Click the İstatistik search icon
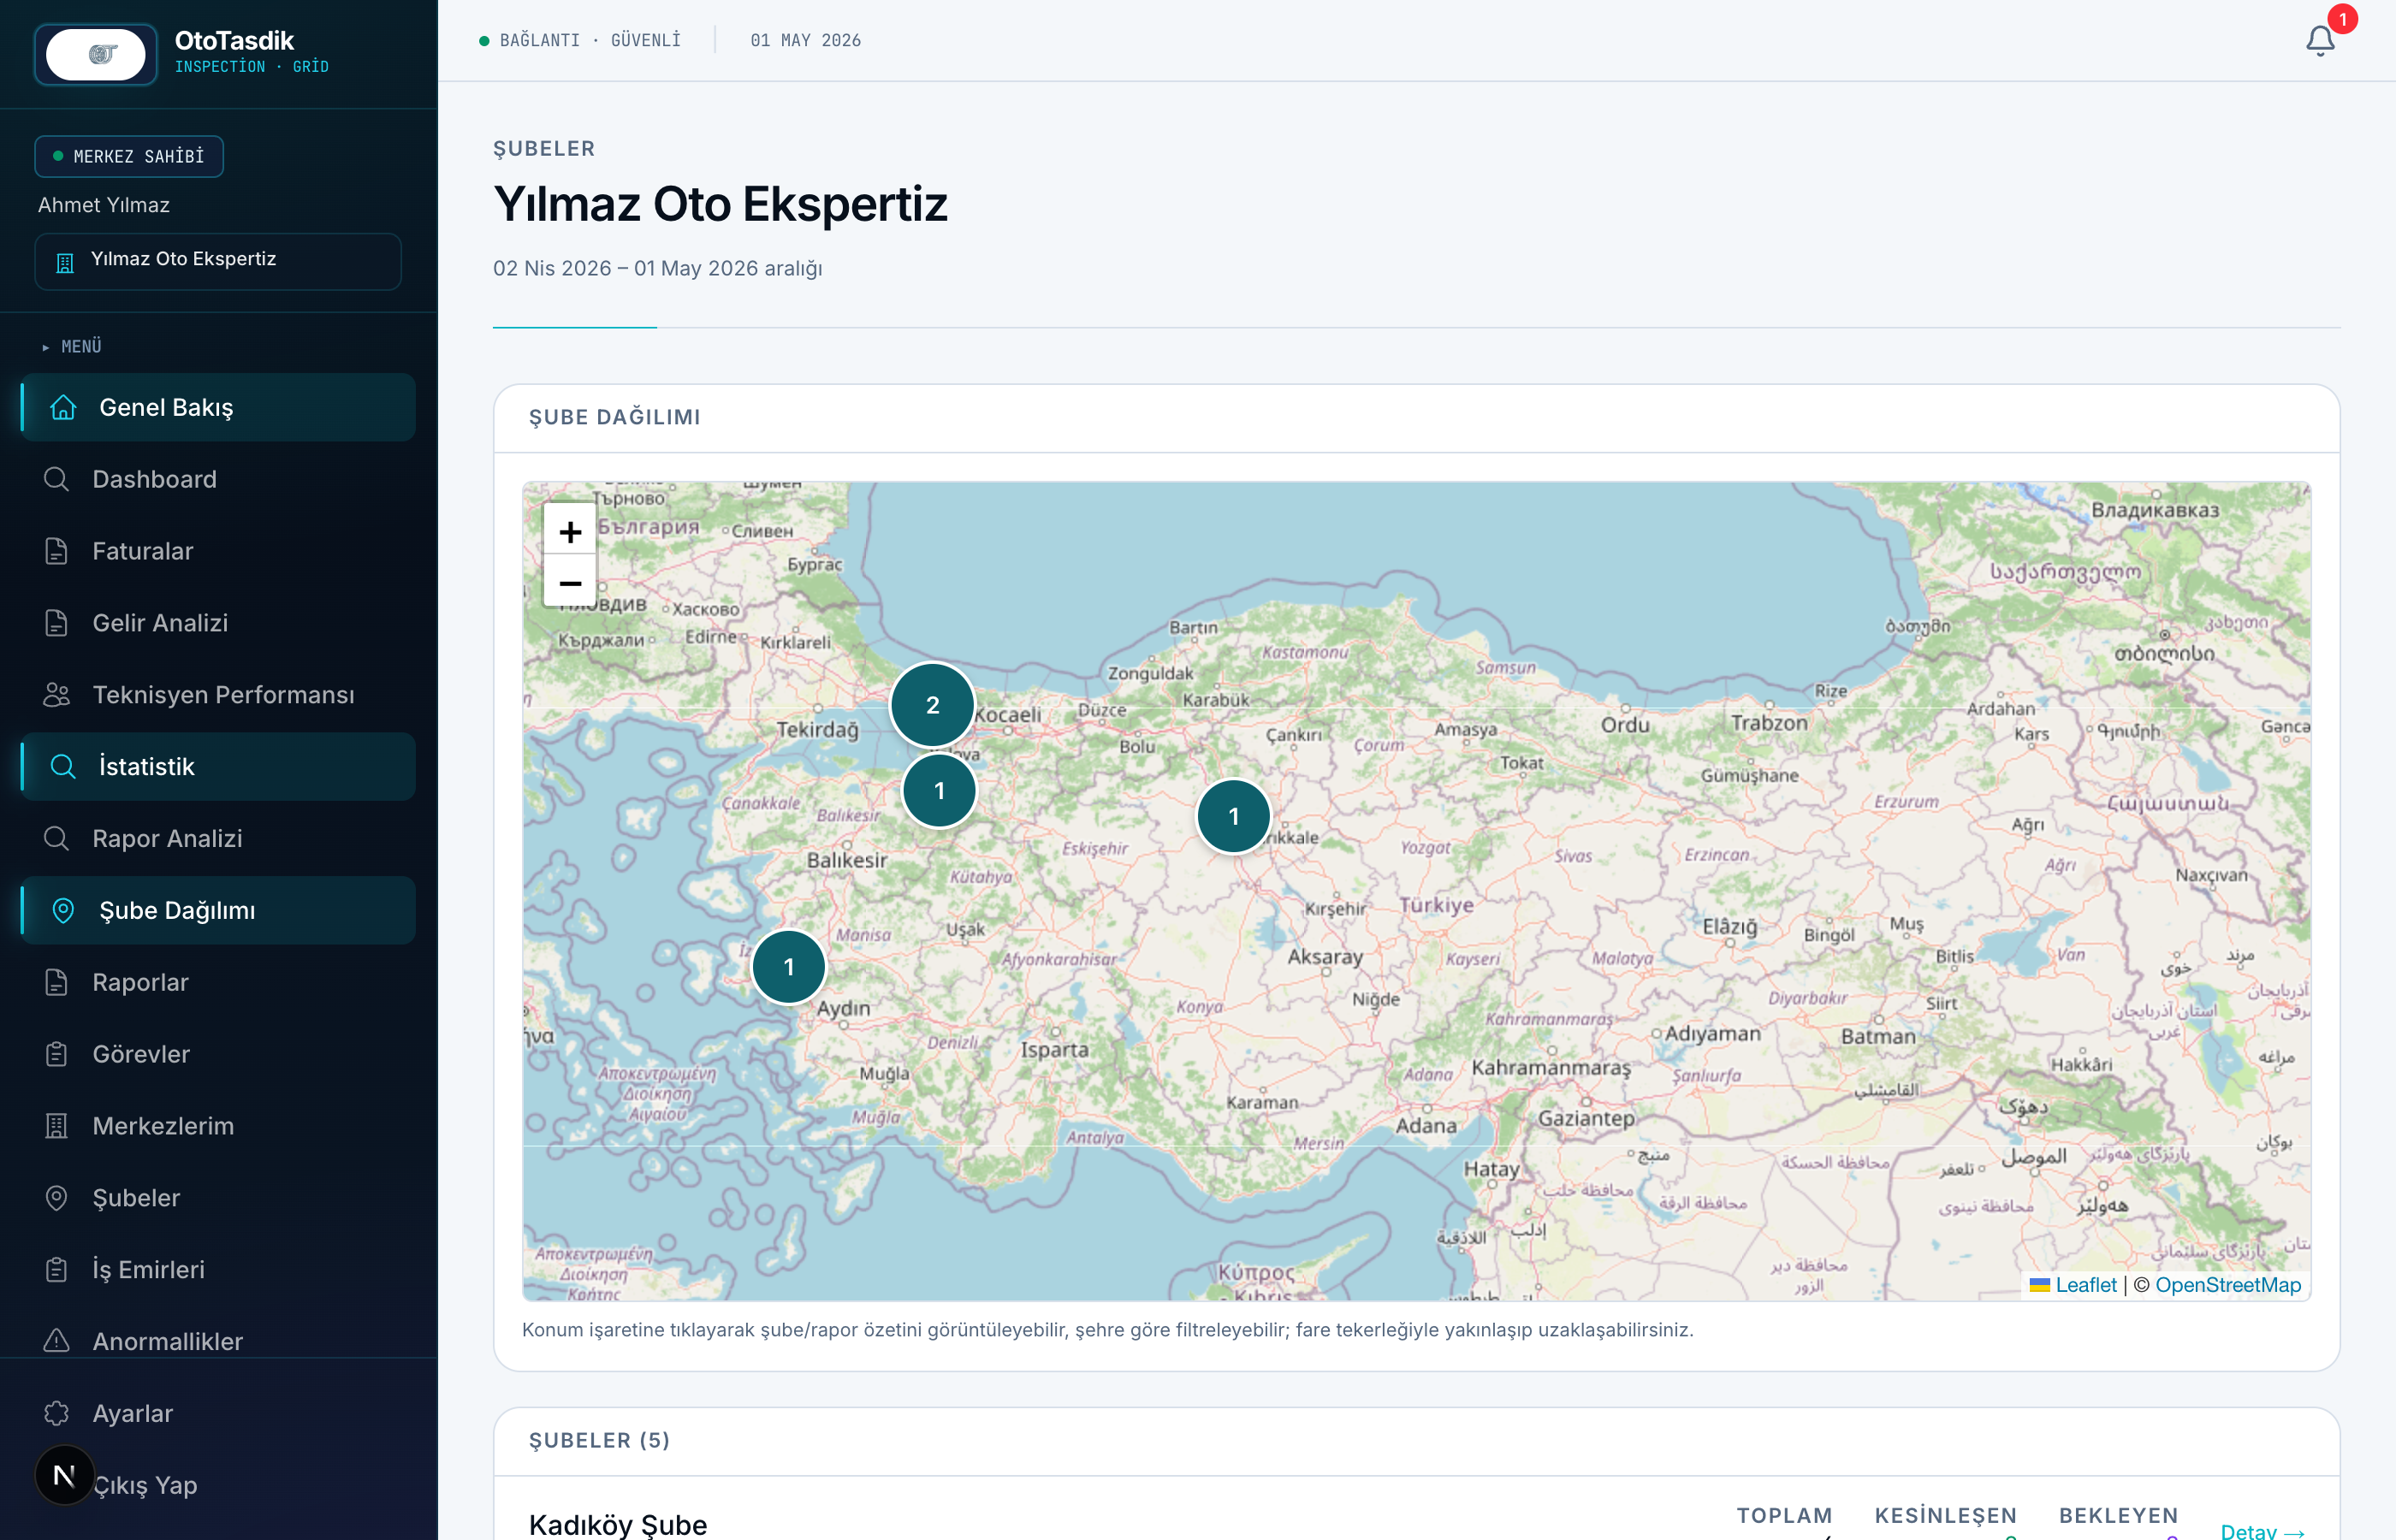This screenshot has width=2396, height=1540. pos(63,766)
